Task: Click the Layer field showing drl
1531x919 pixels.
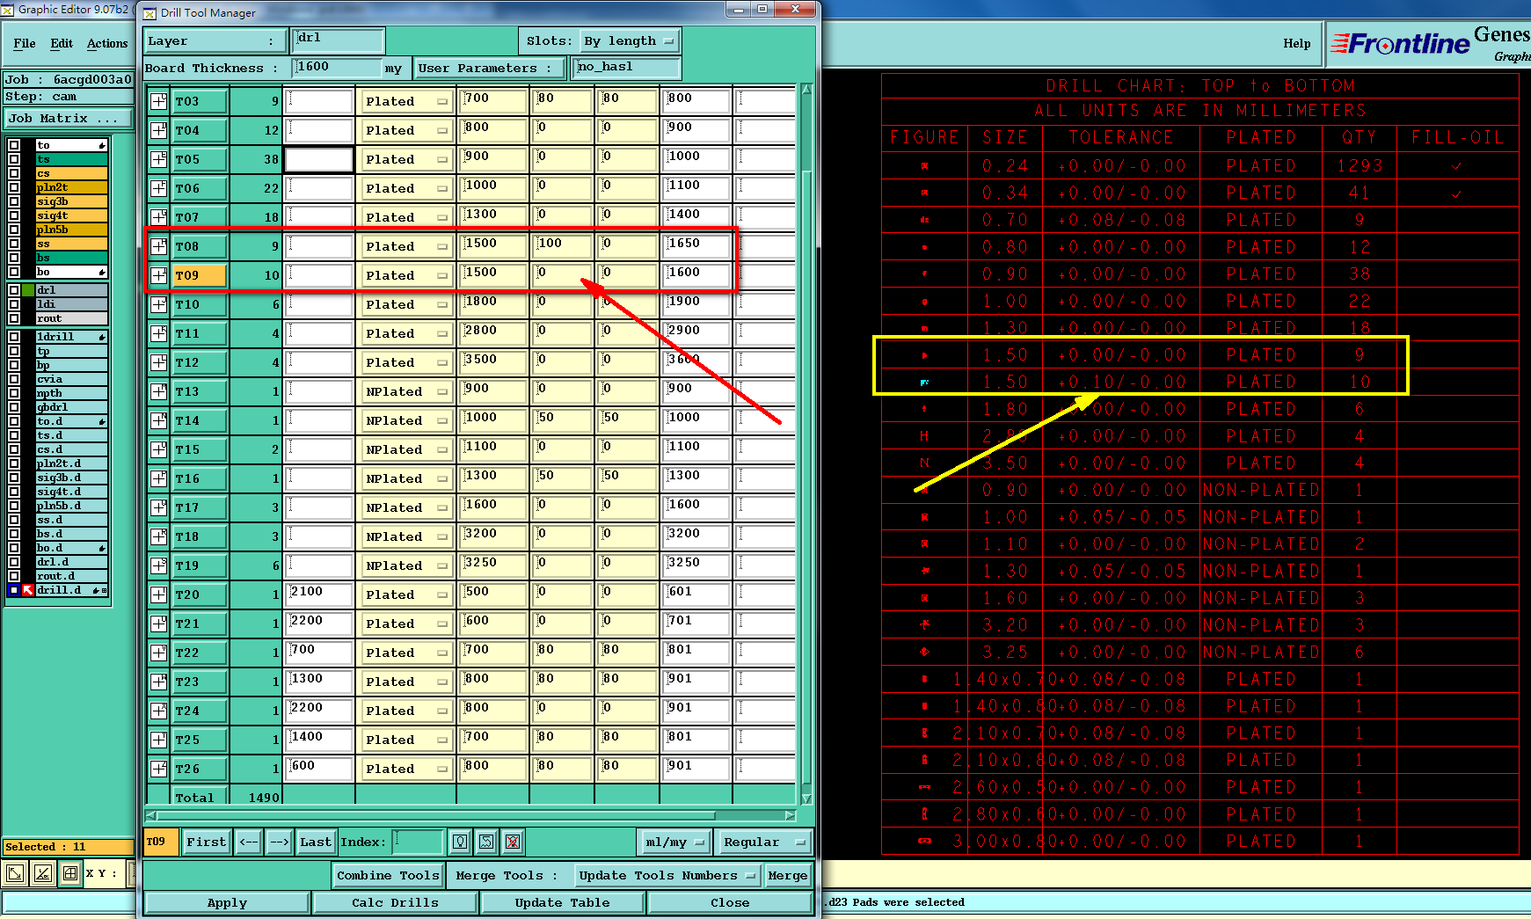Action: point(339,40)
